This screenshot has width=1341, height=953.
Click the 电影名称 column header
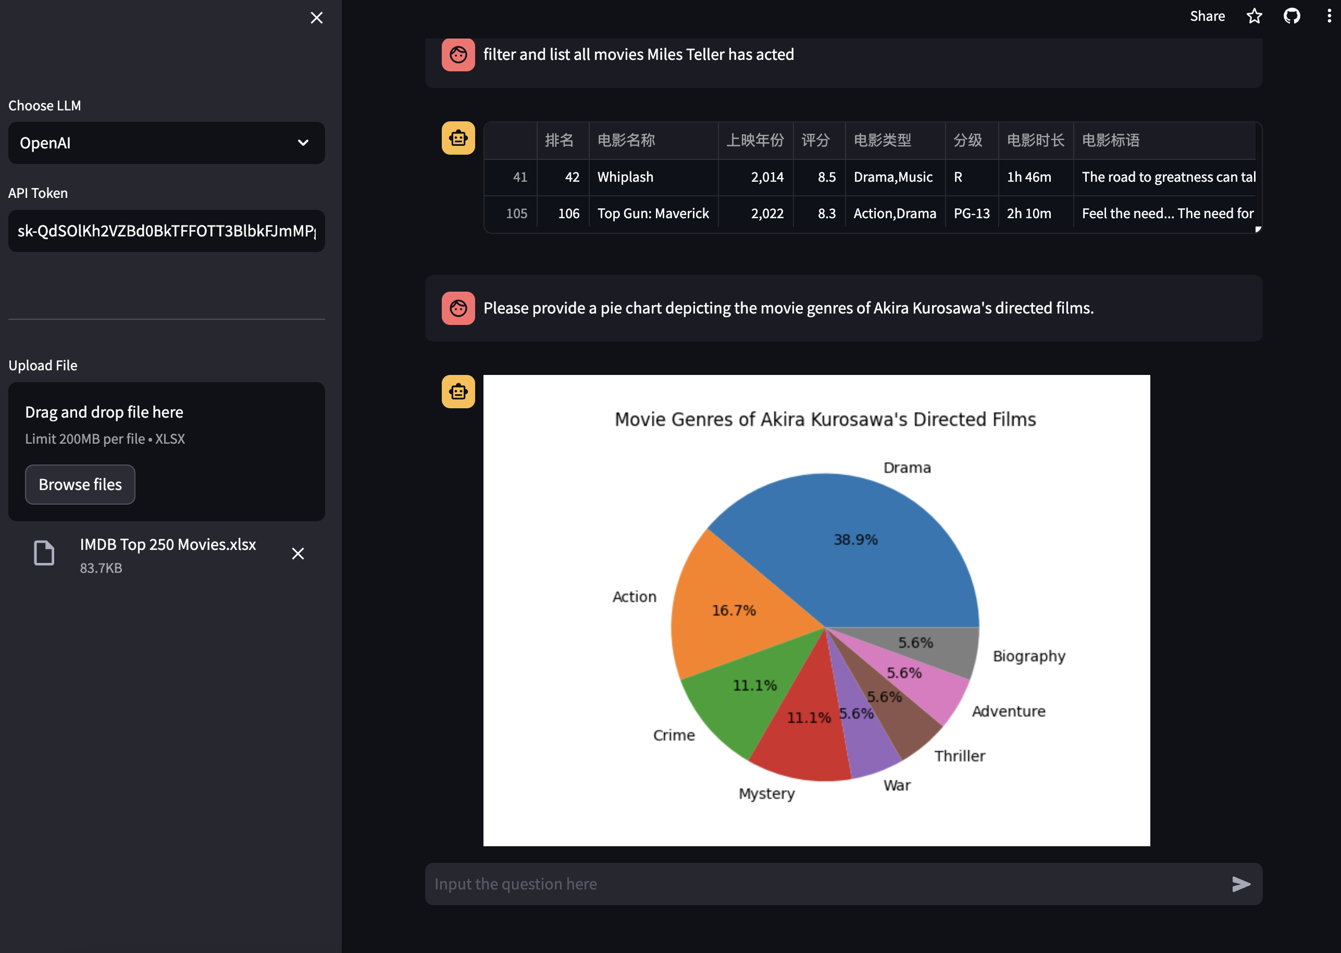(626, 140)
